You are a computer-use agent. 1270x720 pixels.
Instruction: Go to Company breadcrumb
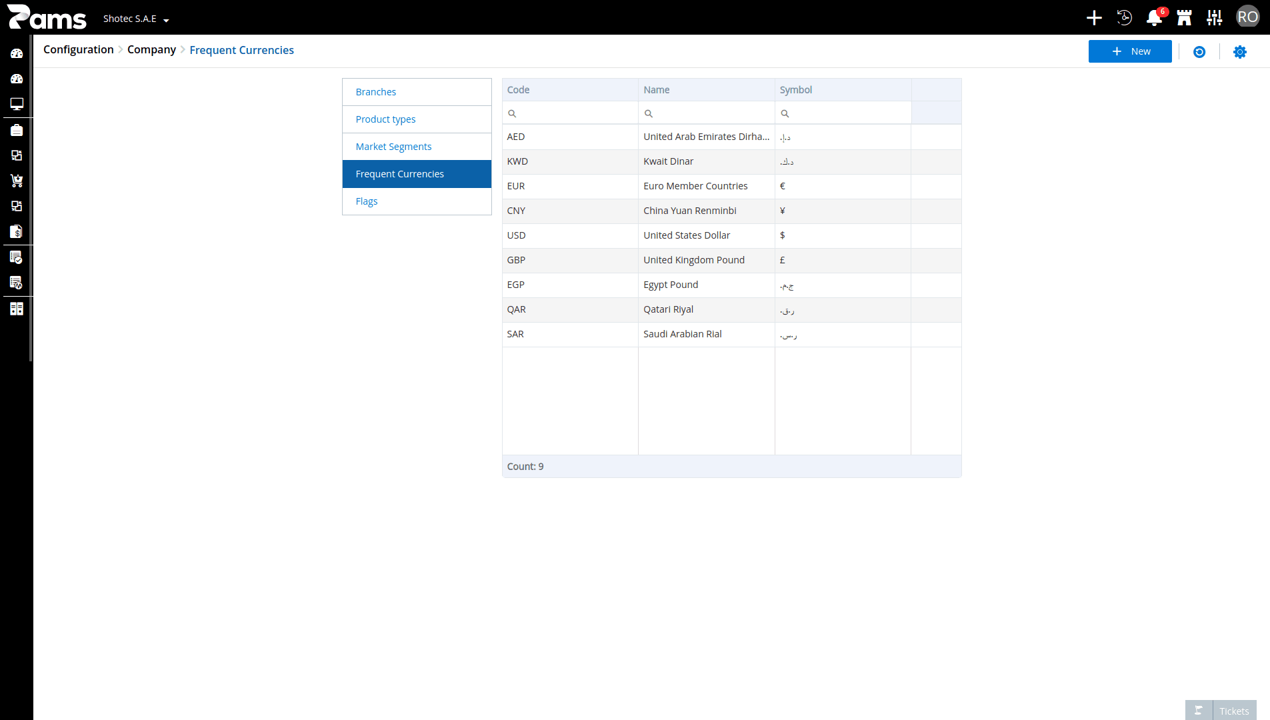click(151, 49)
